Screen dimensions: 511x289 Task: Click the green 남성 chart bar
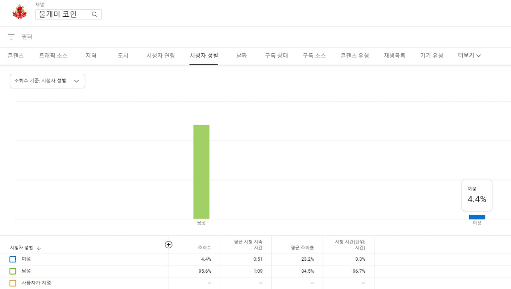201,172
